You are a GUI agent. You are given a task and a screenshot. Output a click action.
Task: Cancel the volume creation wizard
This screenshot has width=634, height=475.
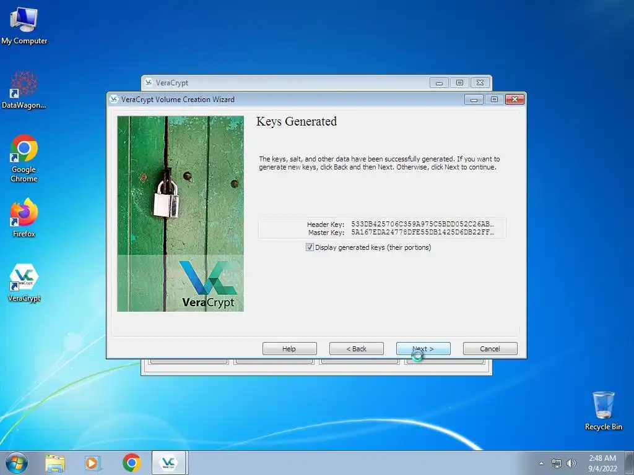490,349
